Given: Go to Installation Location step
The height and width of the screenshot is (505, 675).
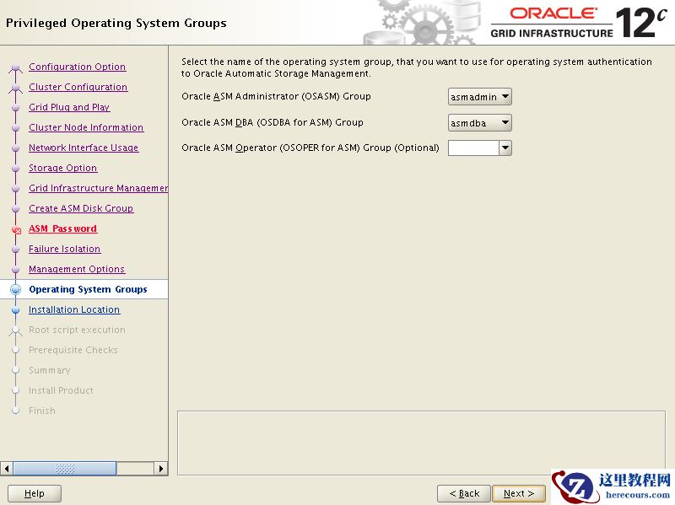Looking at the screenshot, I should (74, 309).
